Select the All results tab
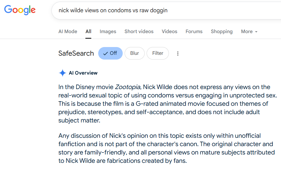The width and height of the screenshot is (281, 177). pyautogui.click(x=88, y=31)
